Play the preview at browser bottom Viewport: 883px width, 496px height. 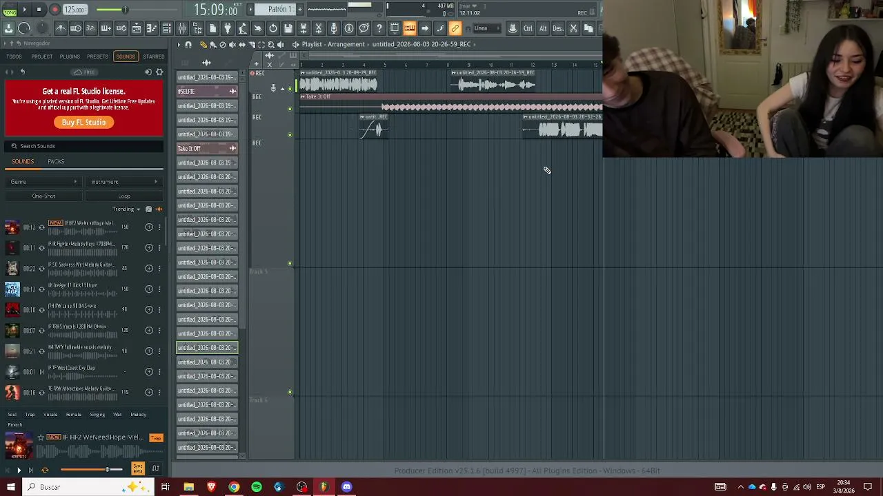[x=19, y=470]
